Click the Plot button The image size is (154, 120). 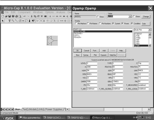coord(95,55)
